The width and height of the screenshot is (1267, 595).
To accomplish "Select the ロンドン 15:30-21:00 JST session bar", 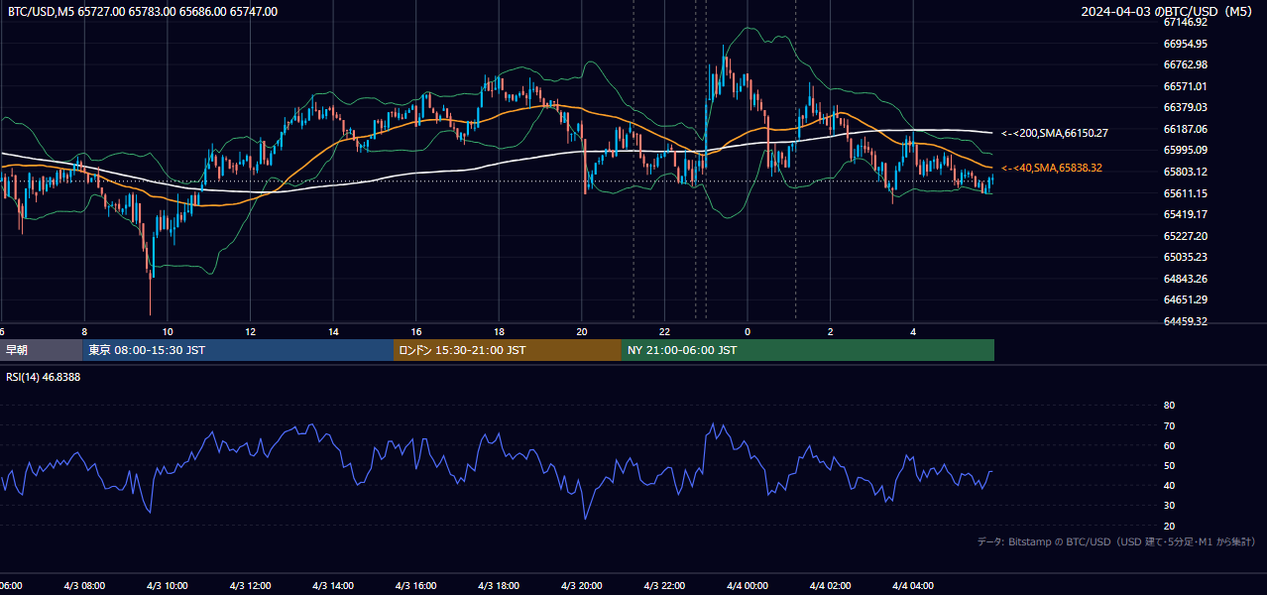I will 508,350.
